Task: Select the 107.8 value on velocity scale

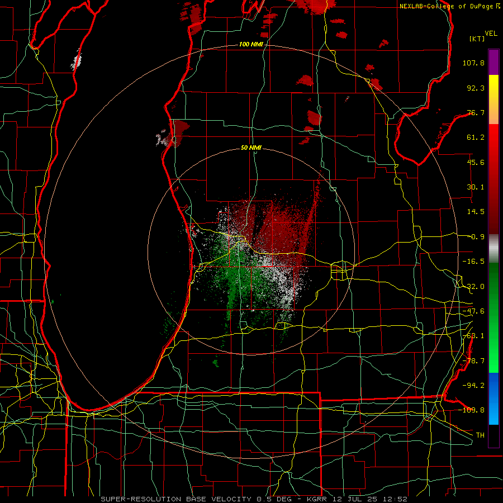Action: tap(473, 63)
